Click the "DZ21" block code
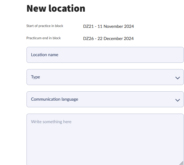184x165 pixels. point(88,26)
